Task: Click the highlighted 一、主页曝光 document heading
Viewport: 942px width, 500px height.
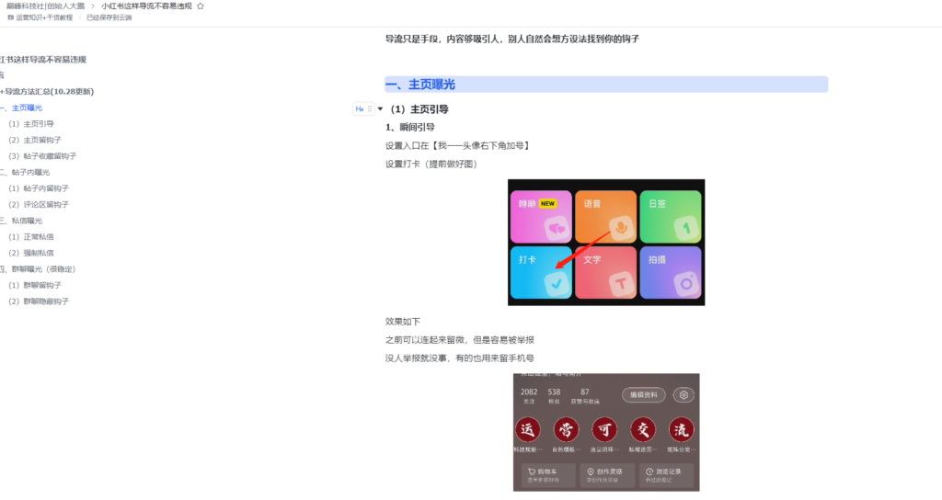Action: point(606,85)
